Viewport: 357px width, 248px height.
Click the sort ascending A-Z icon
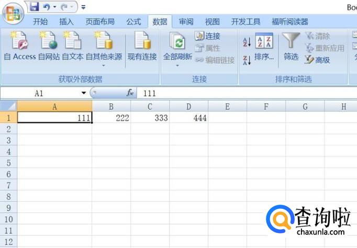click(x=247, y=42)
